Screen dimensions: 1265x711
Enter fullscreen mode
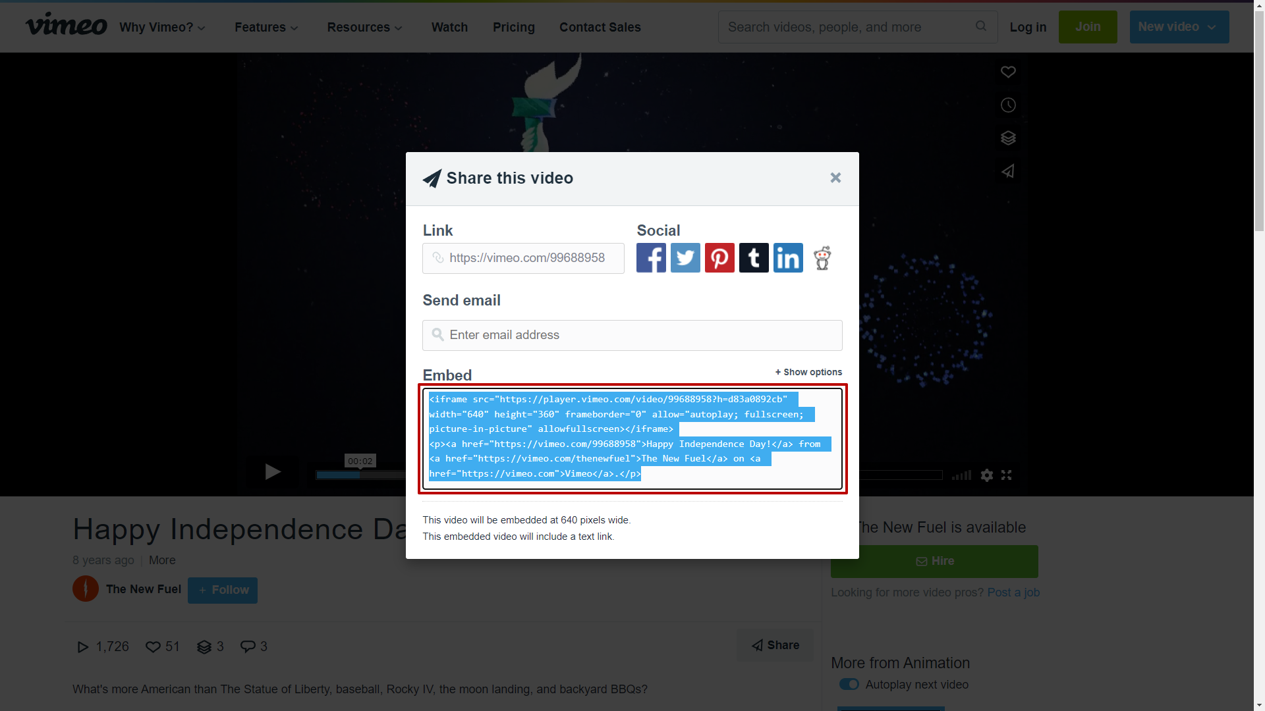click(x=1006, y=475)
